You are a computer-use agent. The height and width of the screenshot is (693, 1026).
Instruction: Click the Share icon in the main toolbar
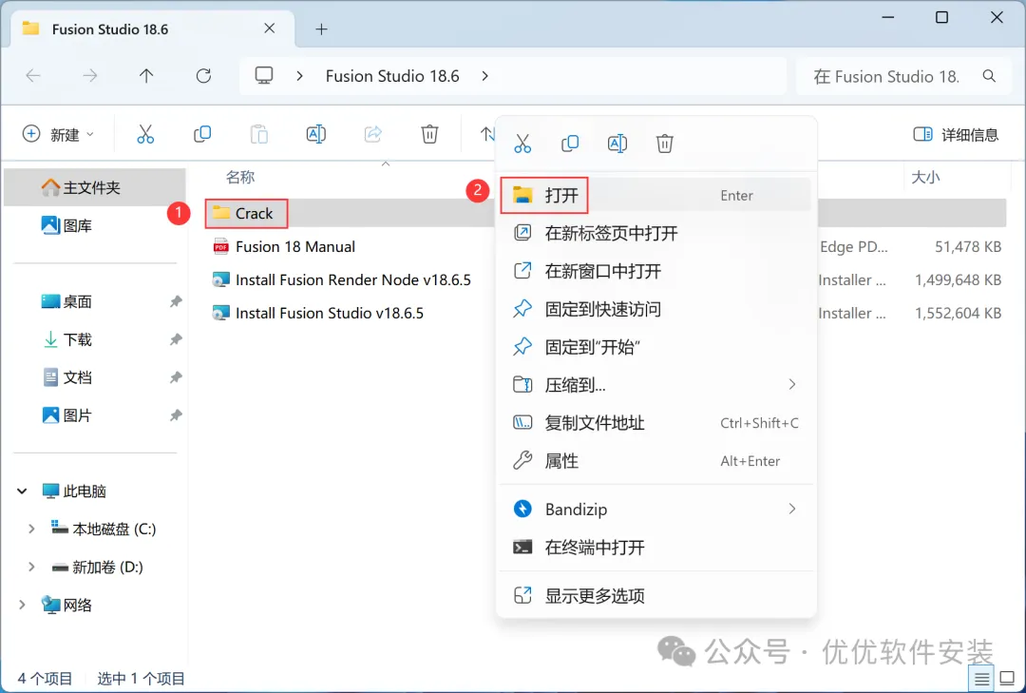(x=373, y=134)
